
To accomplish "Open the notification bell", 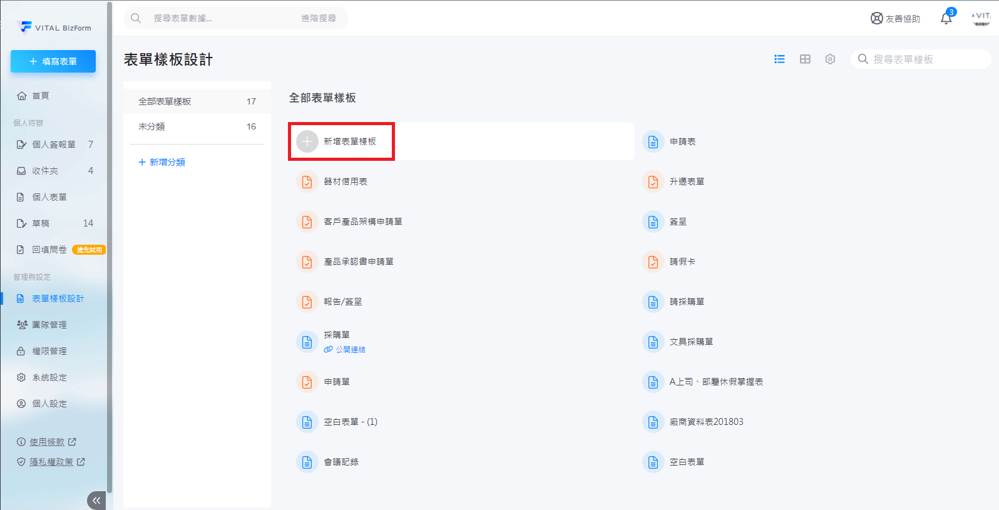I will (946, 19).
